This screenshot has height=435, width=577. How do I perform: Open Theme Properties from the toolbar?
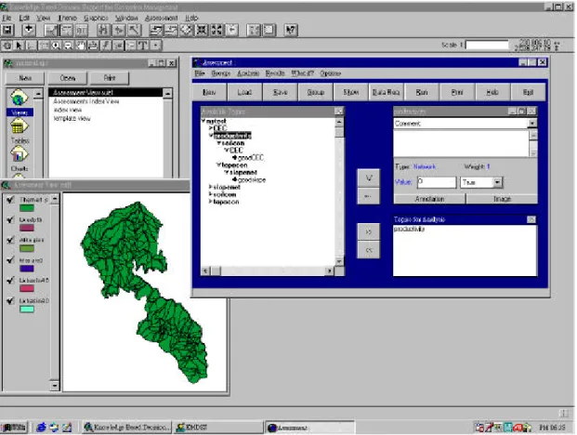51,30
